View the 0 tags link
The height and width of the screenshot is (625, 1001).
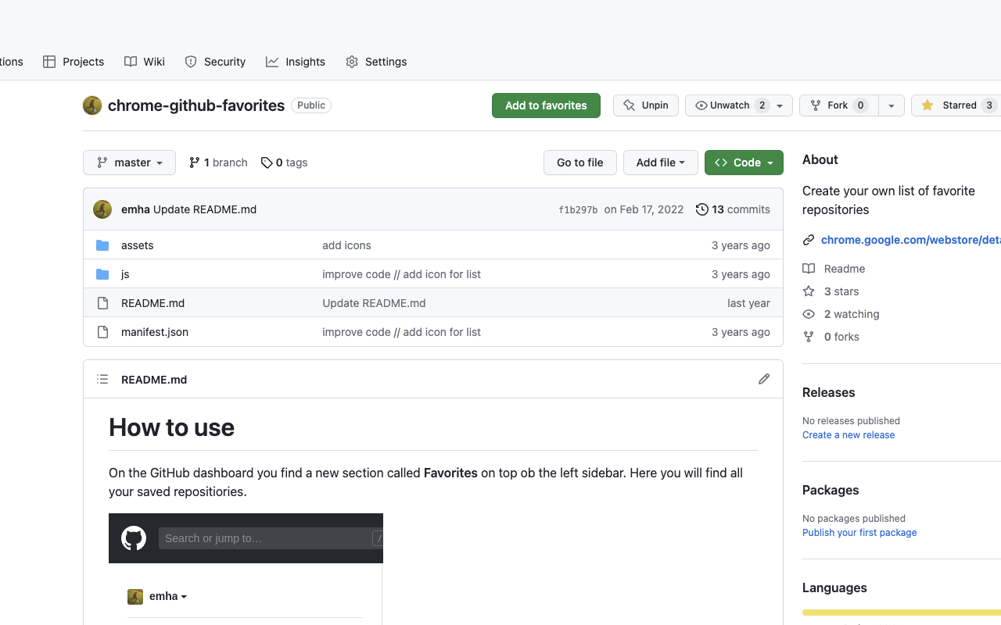point(284,162)
